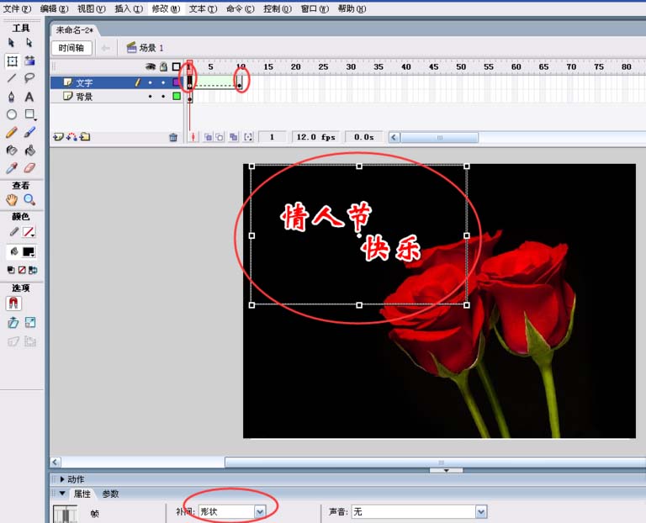Screen dimensions: 646x523
Task: Click the Black and White colors icon
Action: click(x=11, y=270)
